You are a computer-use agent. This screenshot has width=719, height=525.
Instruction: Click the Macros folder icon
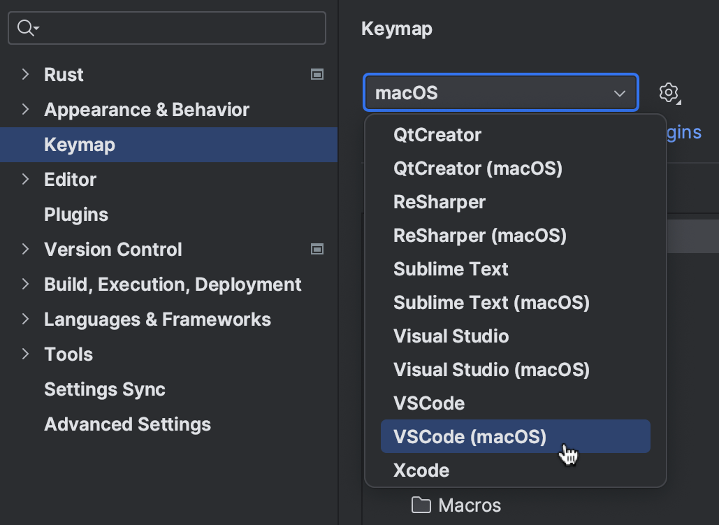tap(421, 505)
